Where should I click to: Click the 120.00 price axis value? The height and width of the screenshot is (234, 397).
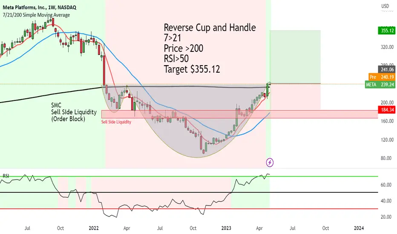[387, 140]
